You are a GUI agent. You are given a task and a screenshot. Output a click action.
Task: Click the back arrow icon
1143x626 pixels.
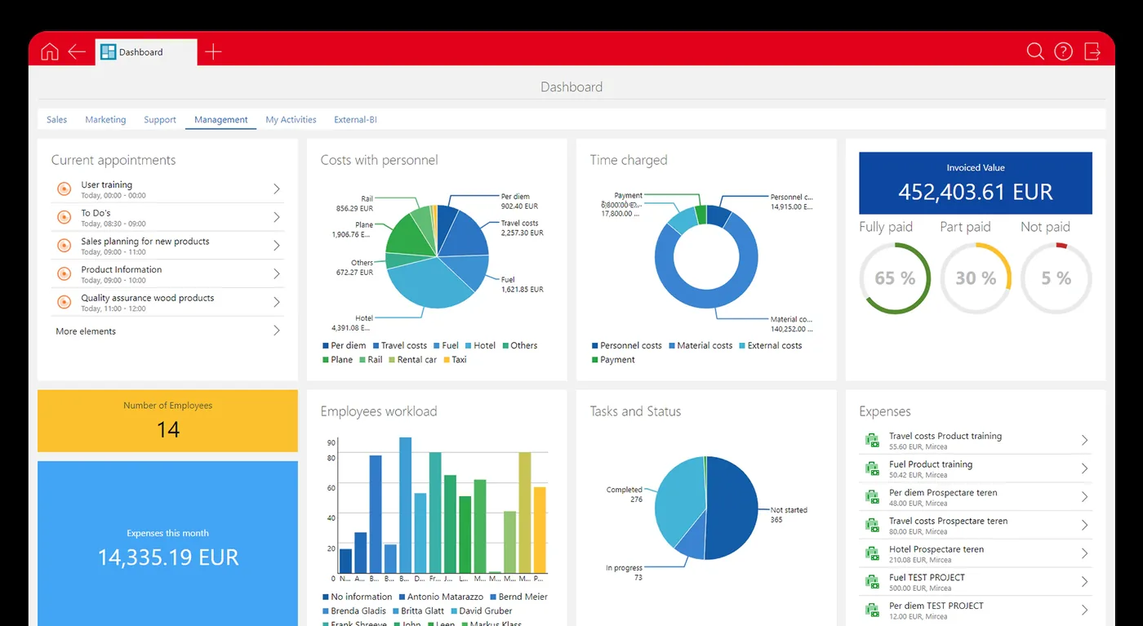coord(77,51)
